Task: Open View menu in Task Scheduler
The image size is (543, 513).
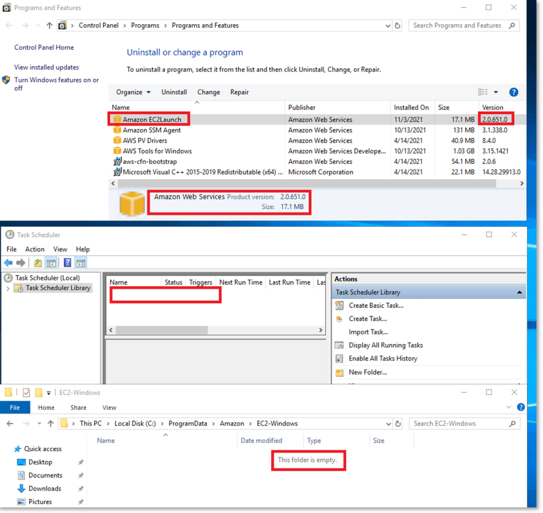Action: pyautogui.click(x=60, y=249)
